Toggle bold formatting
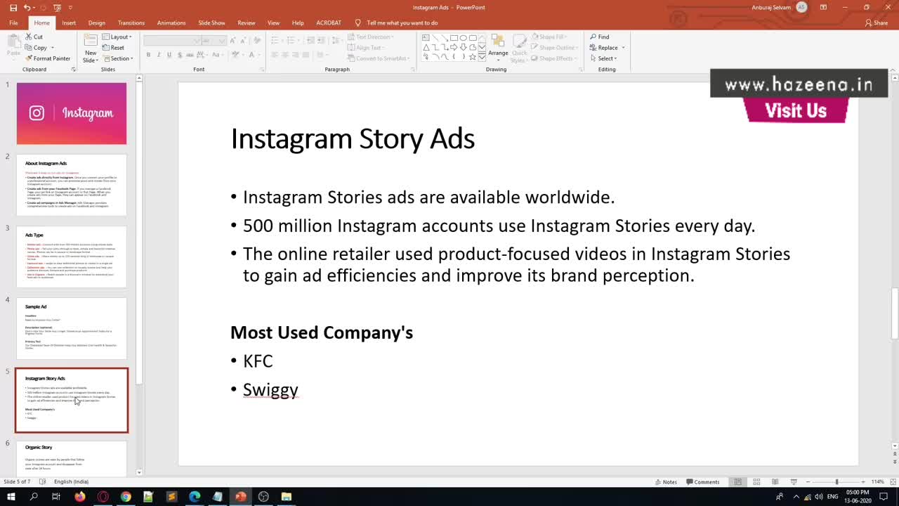Image resolution: width=899 pixels, height=506 pixels. pos(148,55)
